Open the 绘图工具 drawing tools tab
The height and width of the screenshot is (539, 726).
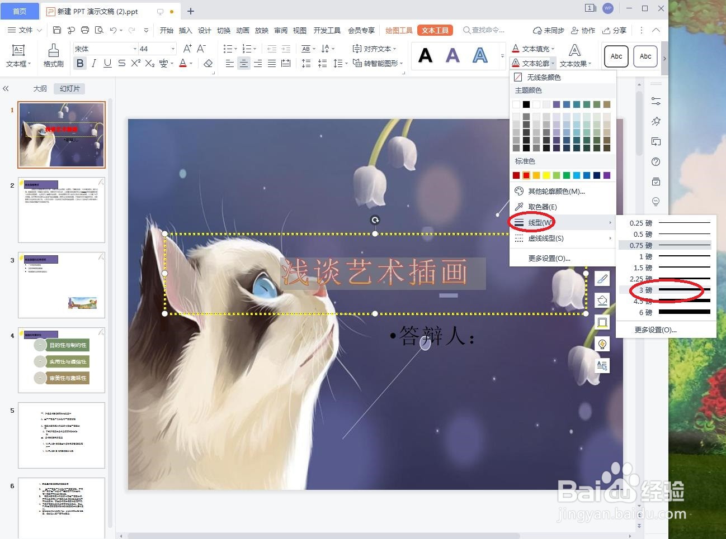click(x=399, y=30)
